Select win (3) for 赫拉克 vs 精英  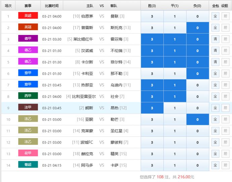[x=152, y=154]
